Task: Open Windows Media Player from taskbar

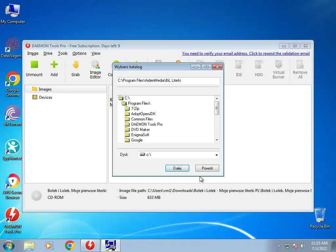Action: (x=49, y=246)
